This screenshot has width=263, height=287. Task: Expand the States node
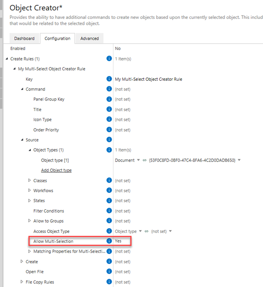pyautogui.click(x=29, y=200)
